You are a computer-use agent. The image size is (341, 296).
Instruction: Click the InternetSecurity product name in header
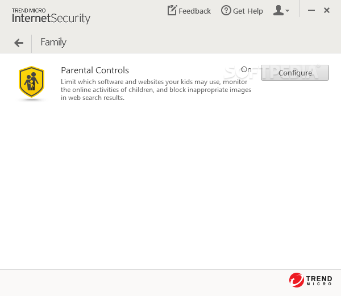pos(51,18)
